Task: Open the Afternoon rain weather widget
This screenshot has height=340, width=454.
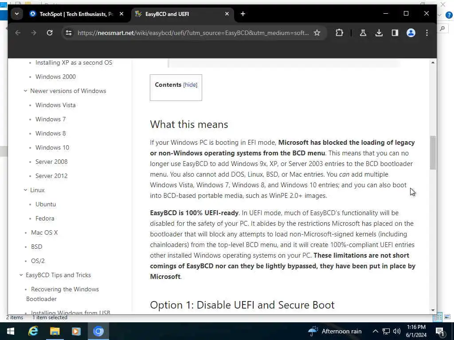Action: (335, 331)
